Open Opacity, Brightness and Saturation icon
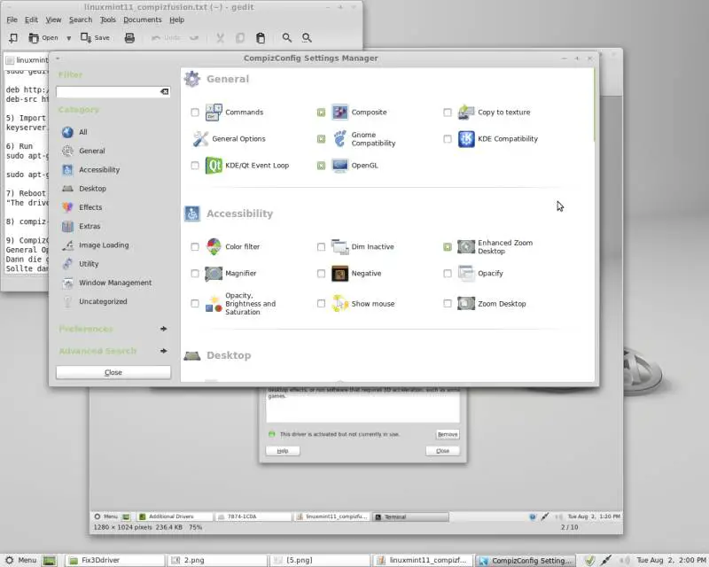This screenshot has width=709, height=567. (x=214, y=304)
